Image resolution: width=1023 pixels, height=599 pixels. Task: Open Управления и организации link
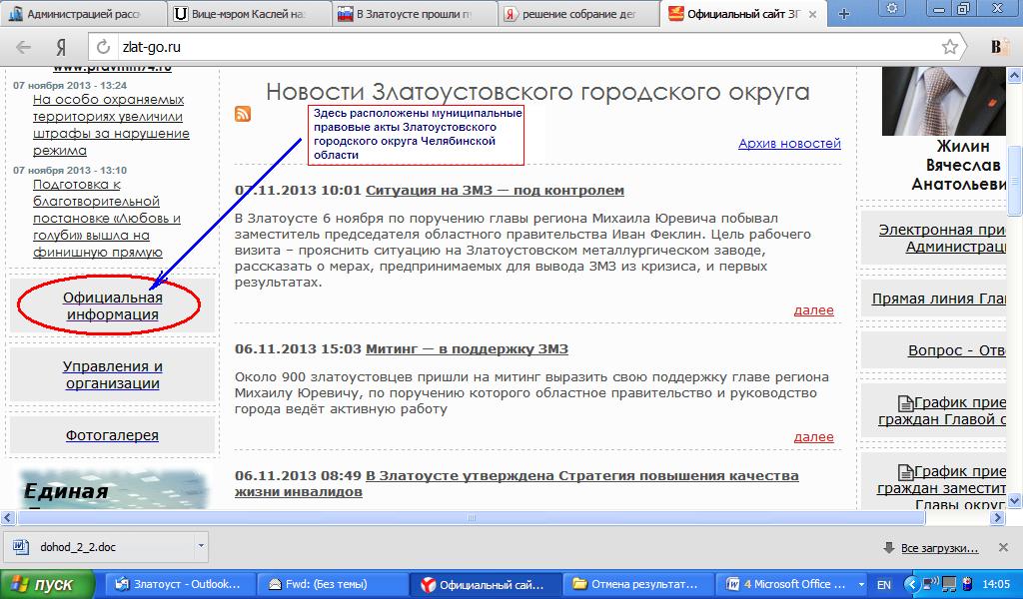coord(113,374)
